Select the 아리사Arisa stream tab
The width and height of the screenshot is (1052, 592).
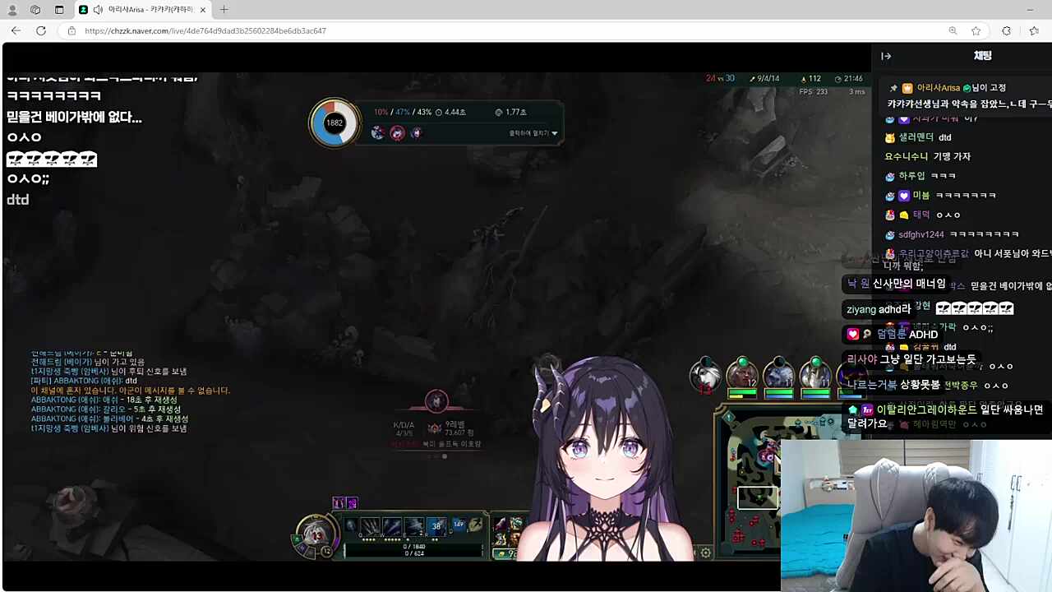143,10
